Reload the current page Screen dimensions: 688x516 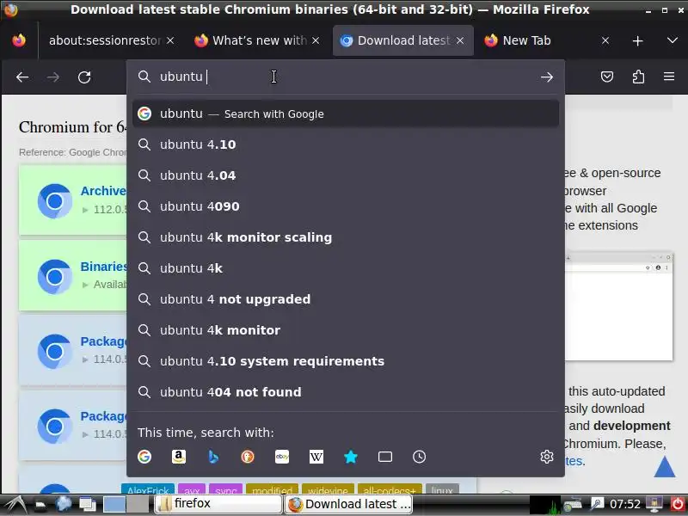[x=84, y=77]
